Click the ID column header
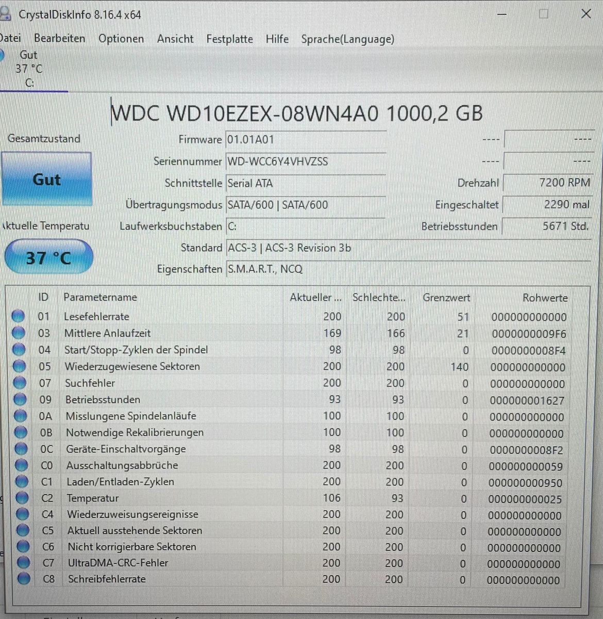 pyautogui.click(x=43, y=297)
